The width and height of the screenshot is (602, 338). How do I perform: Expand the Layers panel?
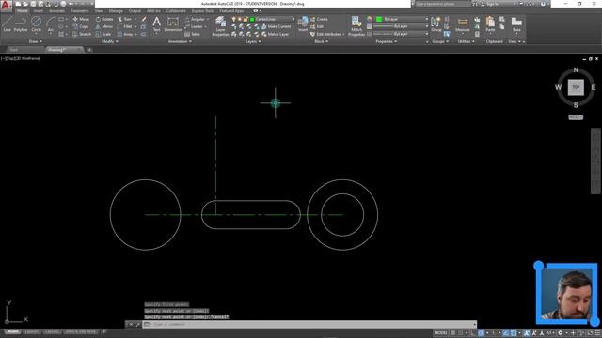click(253, 41)
